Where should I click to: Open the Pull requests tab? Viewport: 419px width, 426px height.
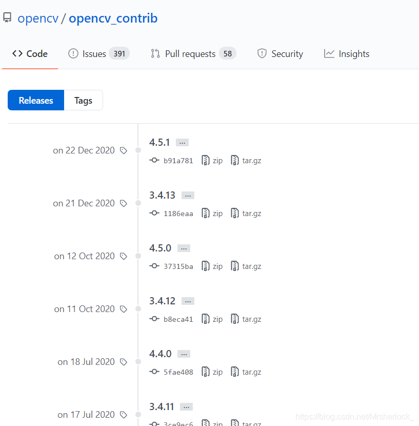coord(193,54)
